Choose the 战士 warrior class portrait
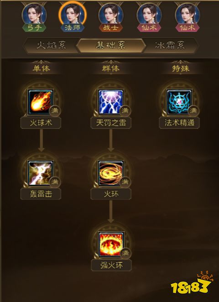The width and height of the screenshot is (219, 302). pyautogui.click(x=111, y=17)
